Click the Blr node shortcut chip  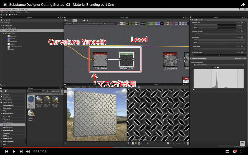[x=124, y=24]
